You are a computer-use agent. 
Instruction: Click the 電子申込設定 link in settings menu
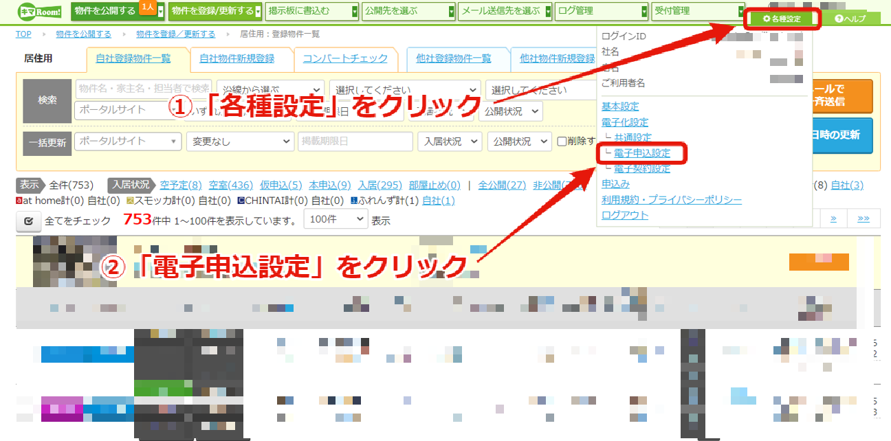pos(642,153)
